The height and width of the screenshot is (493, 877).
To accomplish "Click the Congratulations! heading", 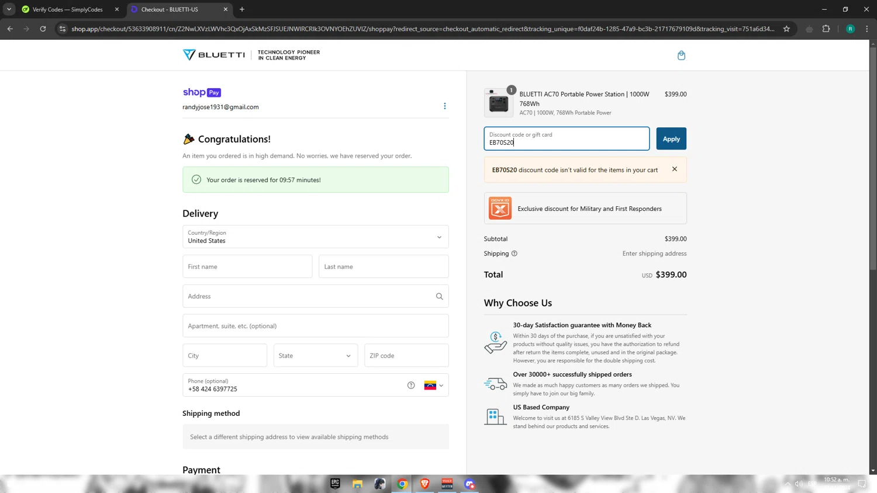I will coord(234,139).
